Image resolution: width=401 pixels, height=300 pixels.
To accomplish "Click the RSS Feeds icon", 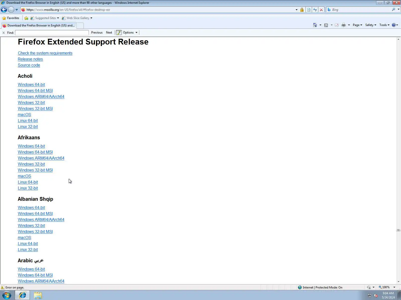I will pyautogui.click(x=326, y=25).
